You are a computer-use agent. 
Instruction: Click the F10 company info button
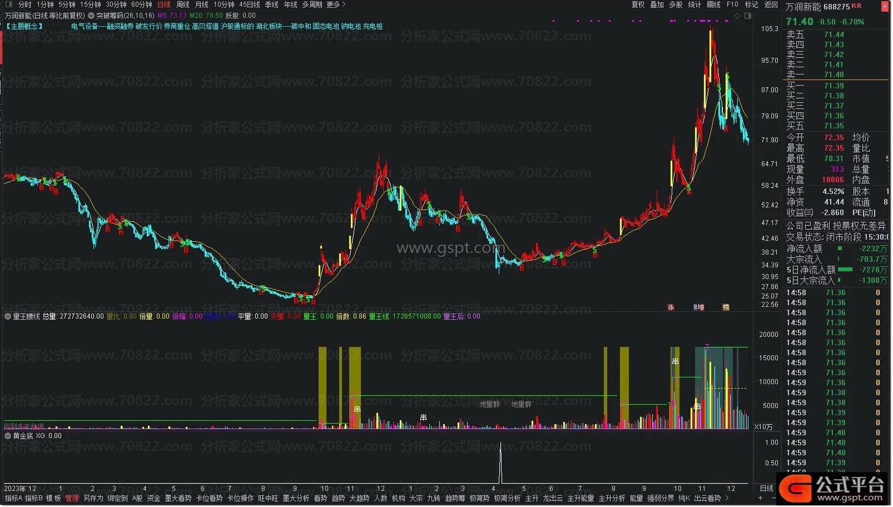click(x=732, y=4)
